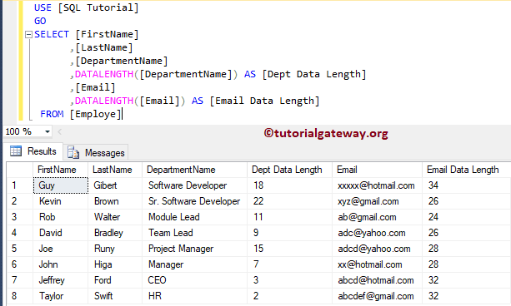Click the cell containing Rob
This screenshot has height=306, width=511.
point(60,217)
